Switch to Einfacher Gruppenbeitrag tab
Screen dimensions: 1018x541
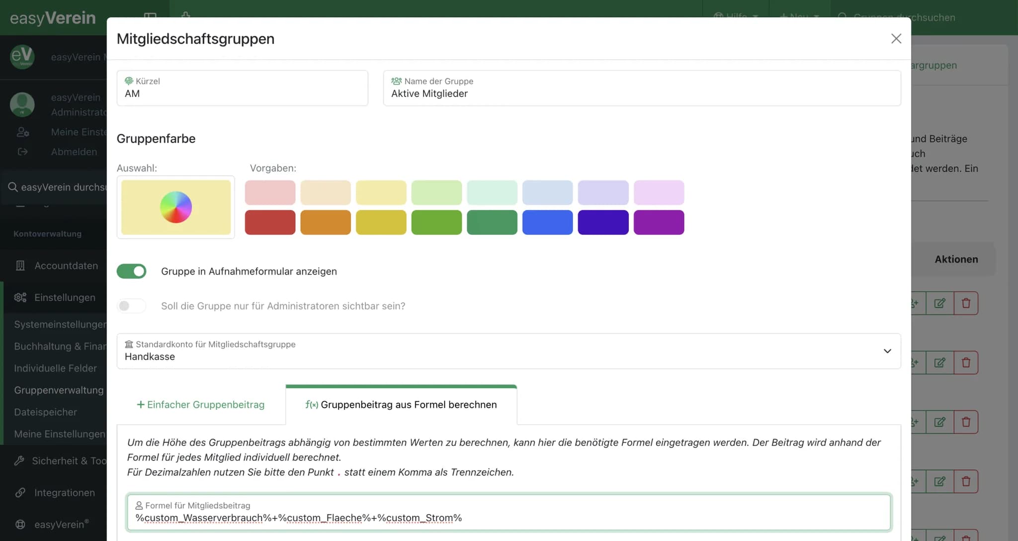[x=201, y=405]
